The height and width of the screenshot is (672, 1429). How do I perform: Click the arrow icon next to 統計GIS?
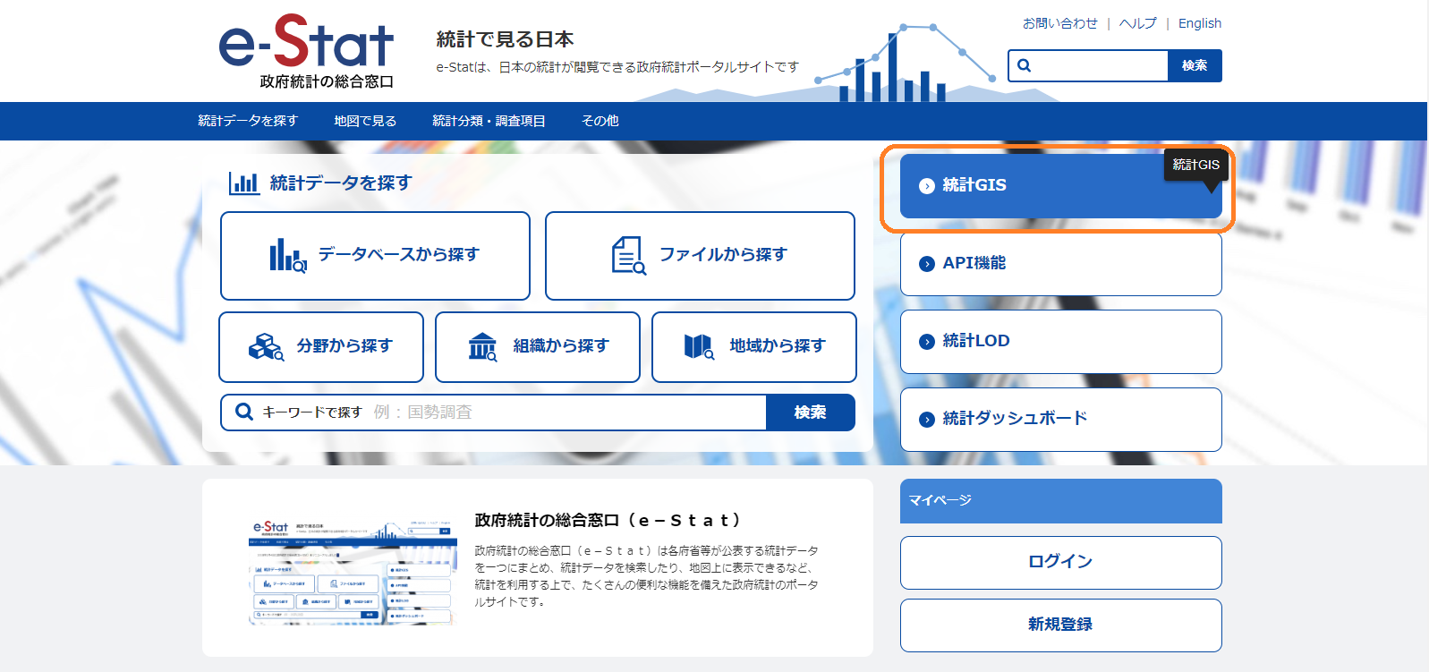click(927, 186)
